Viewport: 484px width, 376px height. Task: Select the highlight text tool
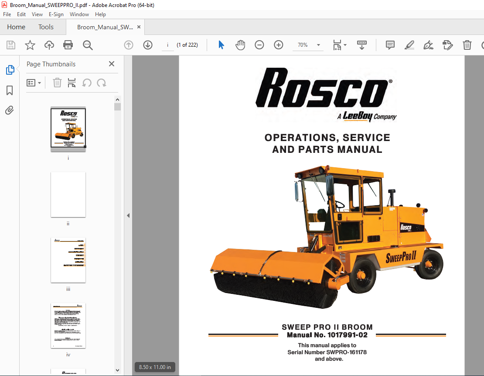(x=409, y=45)
